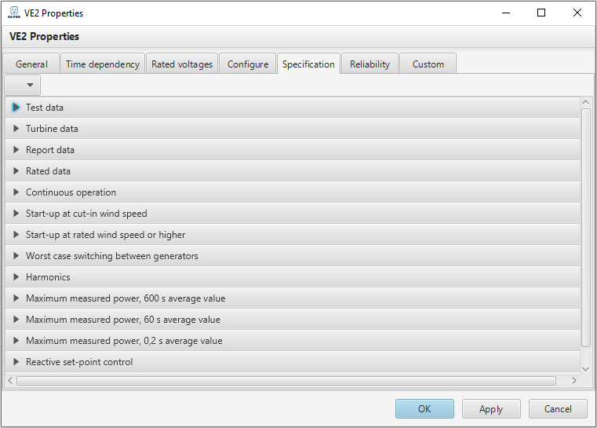Switch to the General tab
The width and height of the screenshot is (597, 428).
(x=31, y=64)
